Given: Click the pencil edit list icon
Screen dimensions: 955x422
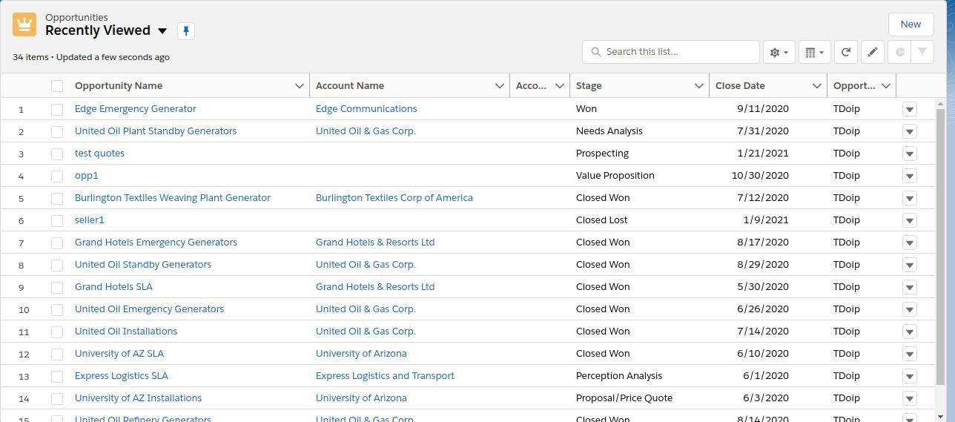Looking at the screenshot, I should tap(873, 52).
